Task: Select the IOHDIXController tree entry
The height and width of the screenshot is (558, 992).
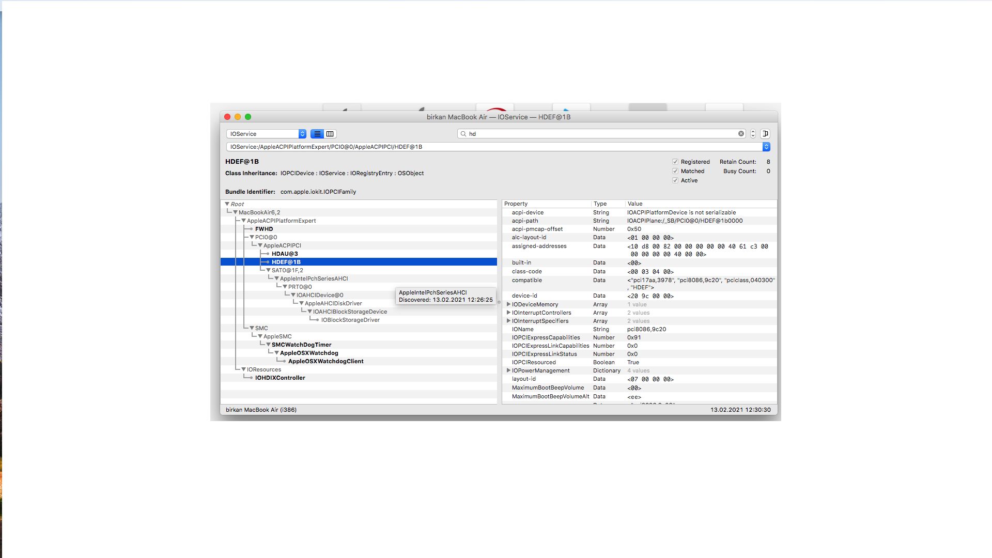Action: [280, 378]
